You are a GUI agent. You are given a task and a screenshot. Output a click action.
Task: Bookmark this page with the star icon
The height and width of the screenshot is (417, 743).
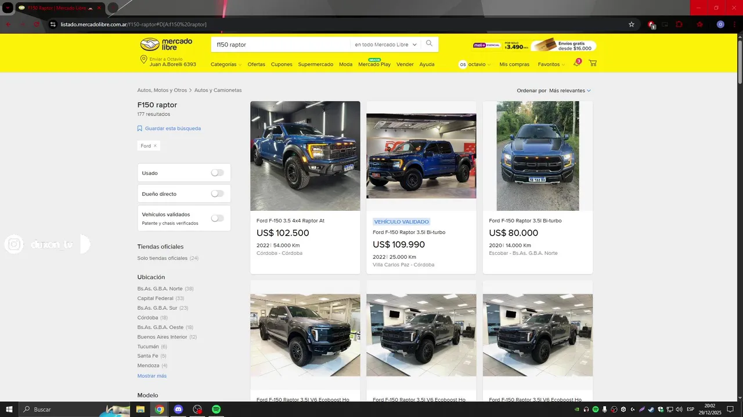tap(632, 24)
